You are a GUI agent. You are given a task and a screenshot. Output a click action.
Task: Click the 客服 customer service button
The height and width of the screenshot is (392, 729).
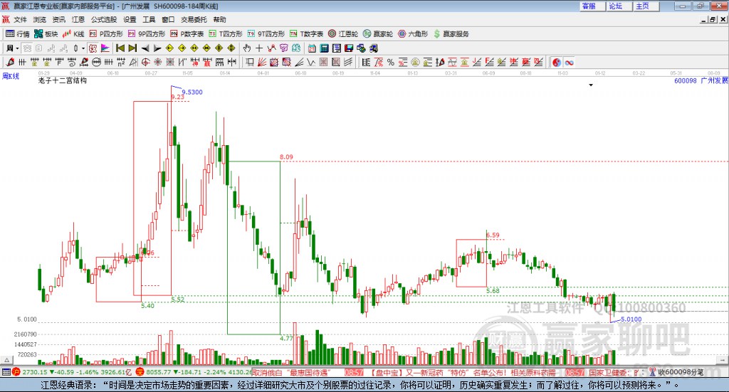[x=592, y=6]
